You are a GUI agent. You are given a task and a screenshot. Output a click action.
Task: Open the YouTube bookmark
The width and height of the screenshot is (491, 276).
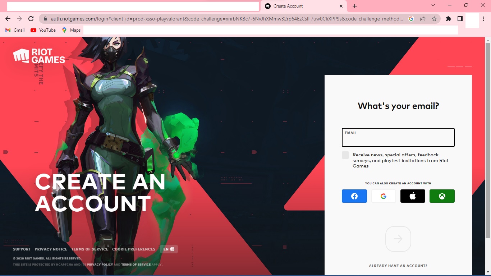[43, 30]
